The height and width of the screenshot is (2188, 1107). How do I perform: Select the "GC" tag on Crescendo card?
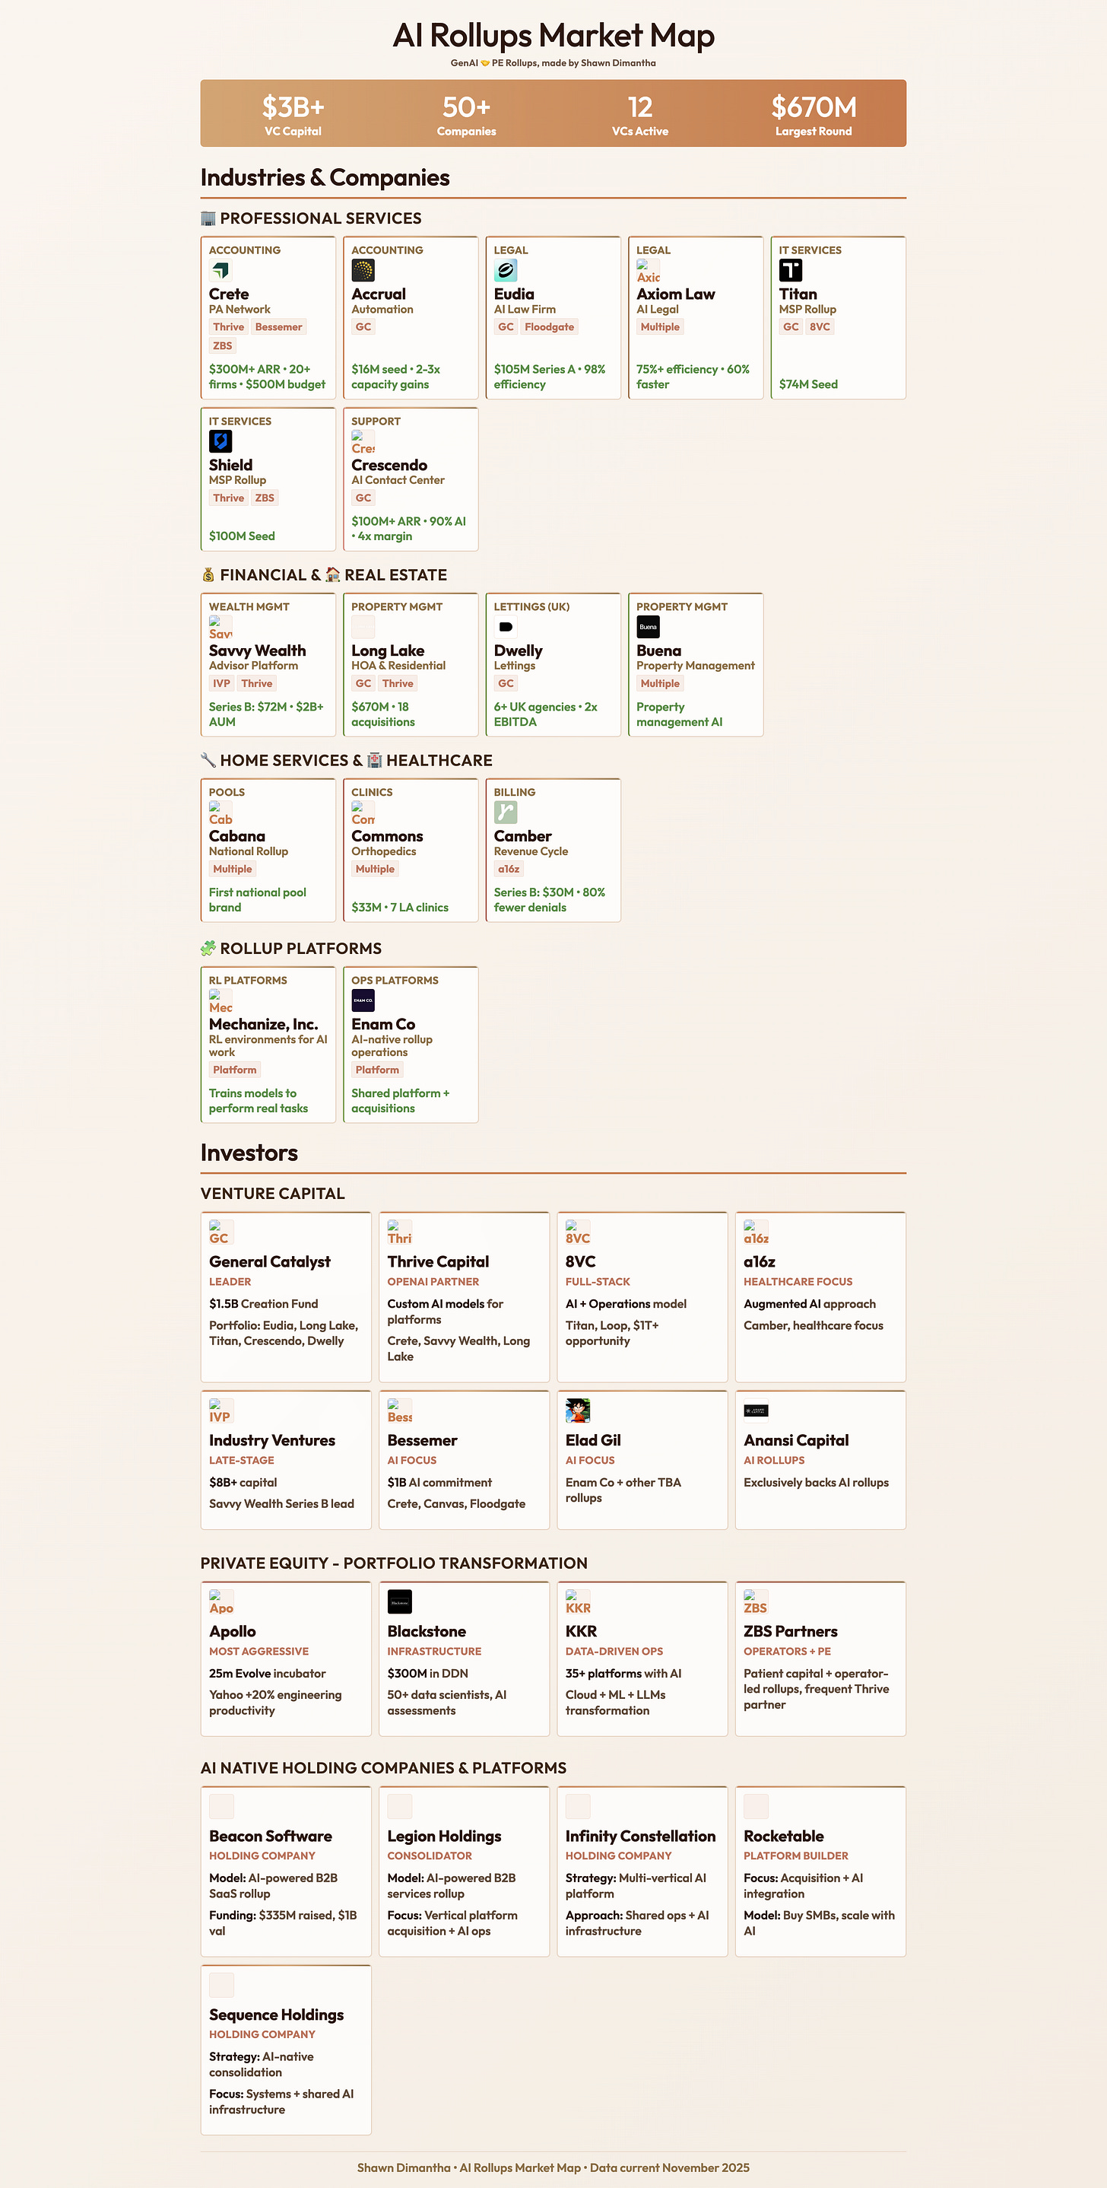pos(363,498)
